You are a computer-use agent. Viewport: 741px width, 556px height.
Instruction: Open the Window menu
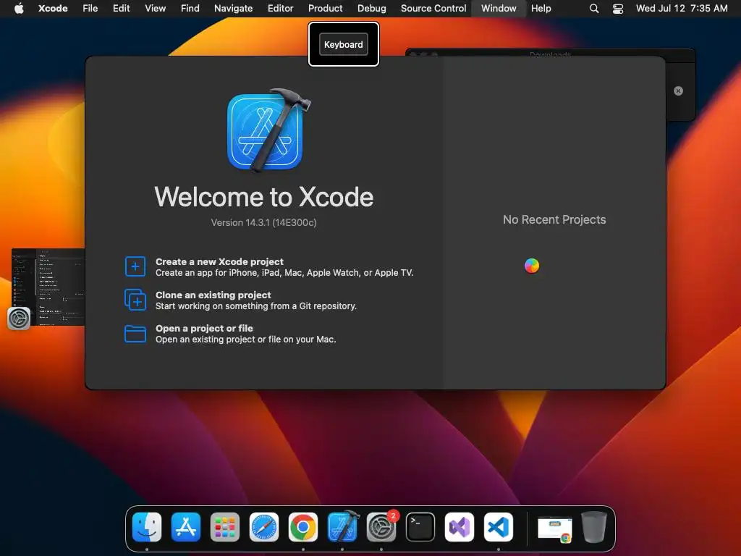coord(499,9)
